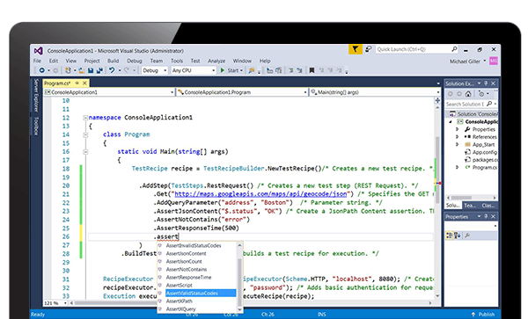Open the Debug menu
The height and width of the screenshot is (319, 528).
(x=135, y=61)
